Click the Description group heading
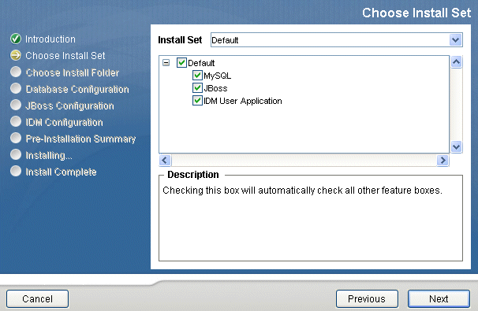 click(x=193, y=174)
